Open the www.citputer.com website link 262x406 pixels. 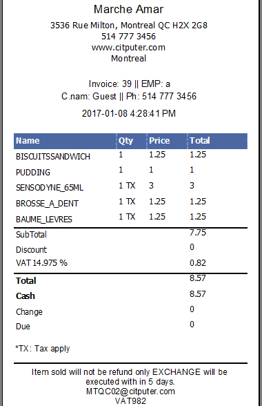click(128, 48)
